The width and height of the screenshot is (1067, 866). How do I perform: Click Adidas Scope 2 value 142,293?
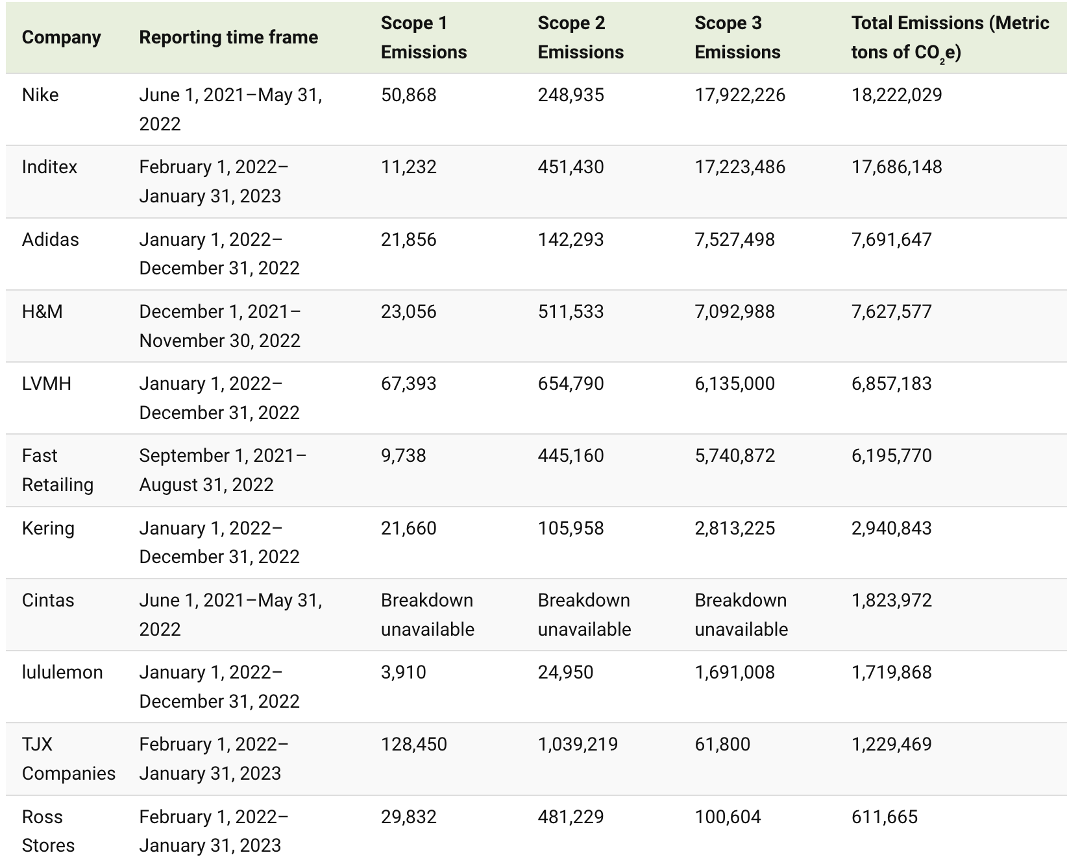click(571, 240)
